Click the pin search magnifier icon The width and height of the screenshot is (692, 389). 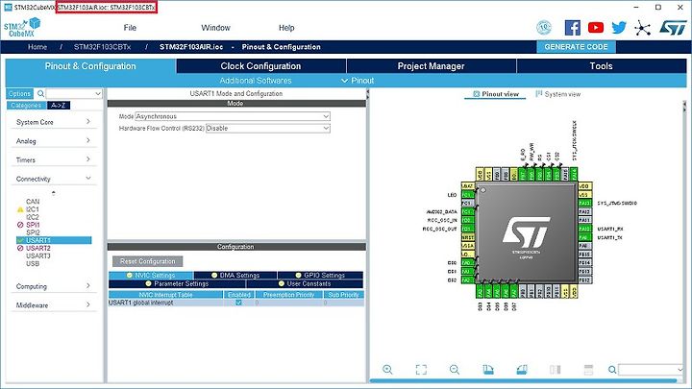click(612, 370)
